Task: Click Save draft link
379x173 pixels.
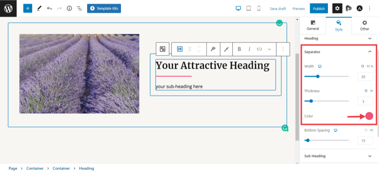Action: point(278,8)
